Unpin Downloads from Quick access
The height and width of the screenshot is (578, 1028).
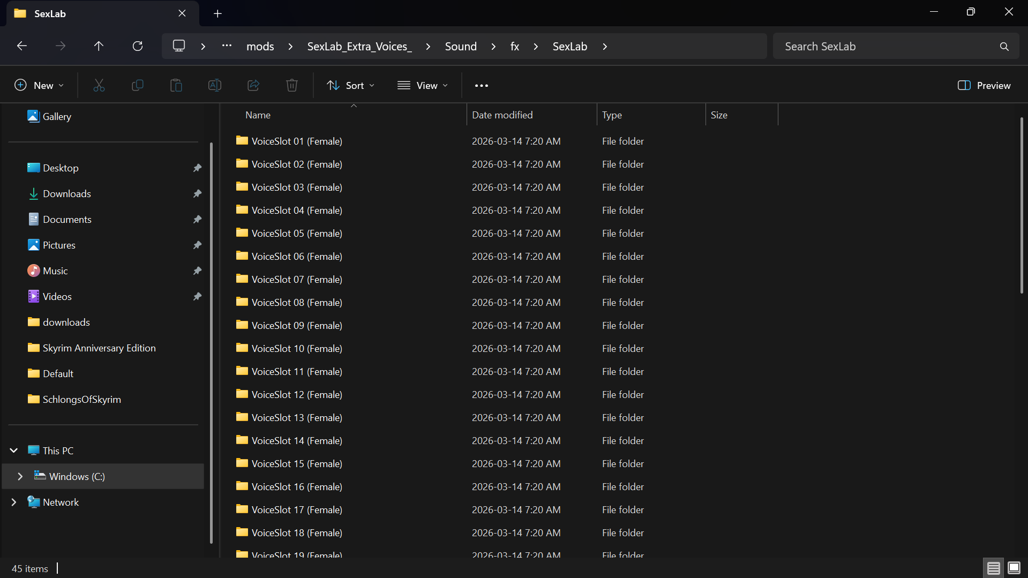[x=197, y=194]
